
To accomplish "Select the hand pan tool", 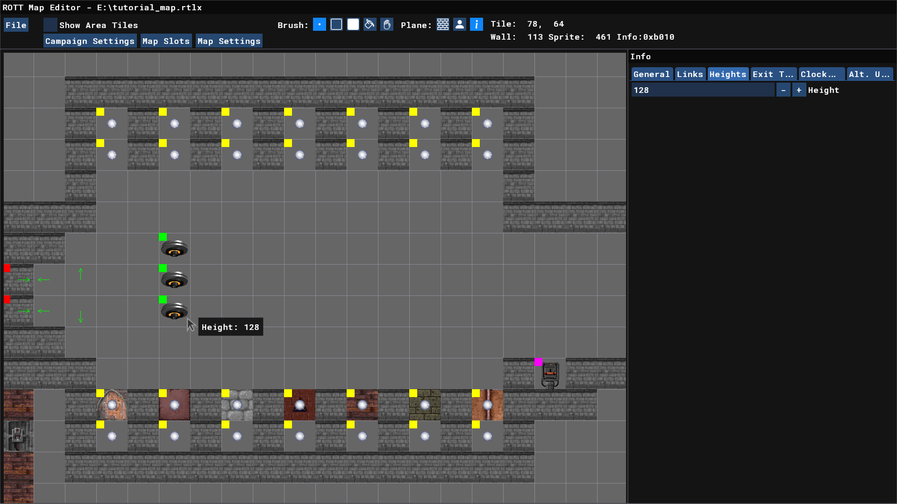I will click(387, 25).
